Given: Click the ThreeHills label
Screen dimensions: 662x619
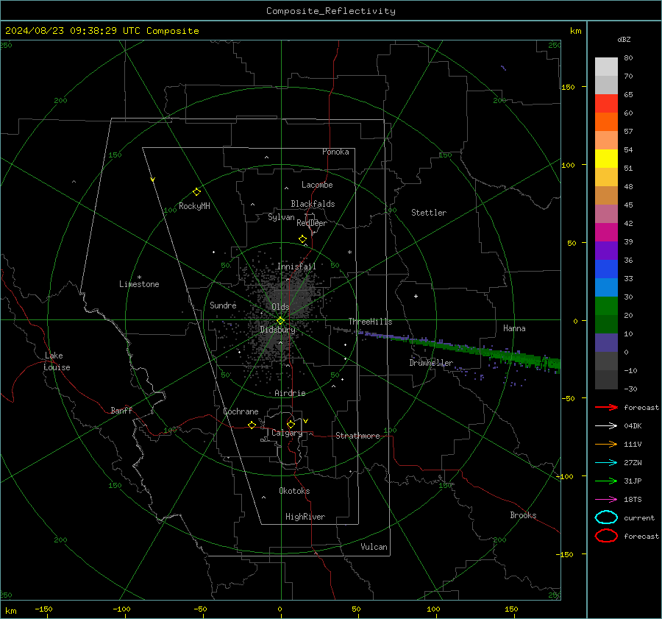Looking at the screenshot, I should coord(370,322).
